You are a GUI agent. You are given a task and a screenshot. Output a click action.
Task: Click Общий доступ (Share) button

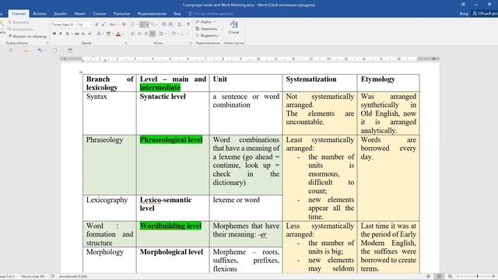tap(486, 14)
